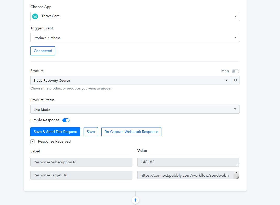Click the ThriveCart app logo icon
The height and width of the screenshot is (205, 280).
pos(35,16)
